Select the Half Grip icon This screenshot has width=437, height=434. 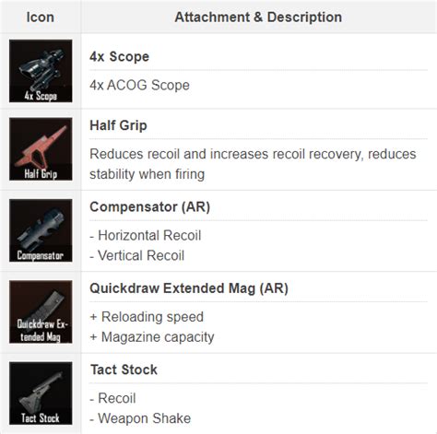pos(41,149)
